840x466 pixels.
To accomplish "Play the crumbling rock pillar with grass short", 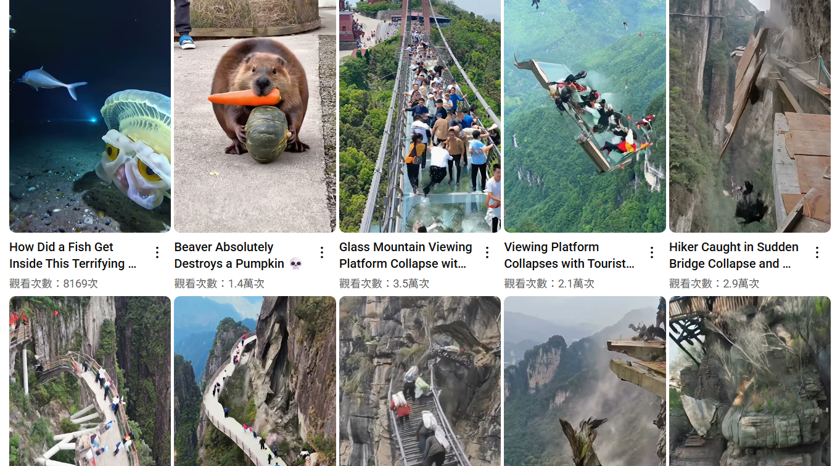I will (750, 381).
